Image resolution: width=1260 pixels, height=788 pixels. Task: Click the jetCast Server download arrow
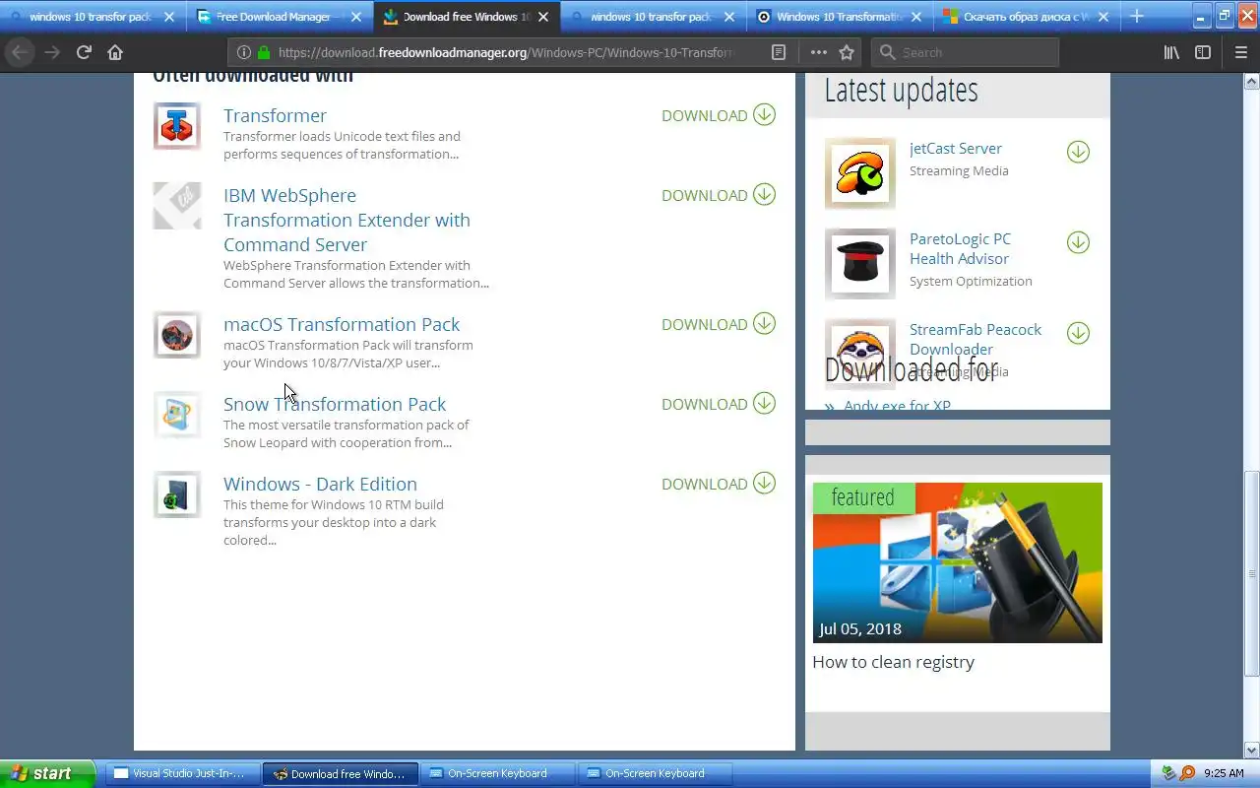pyautogui.click(x=1078, y=152)
